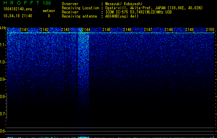Click the 2143 time marker
The width and height of the screenshot is (217, 138).
click(x=65, y=30)
